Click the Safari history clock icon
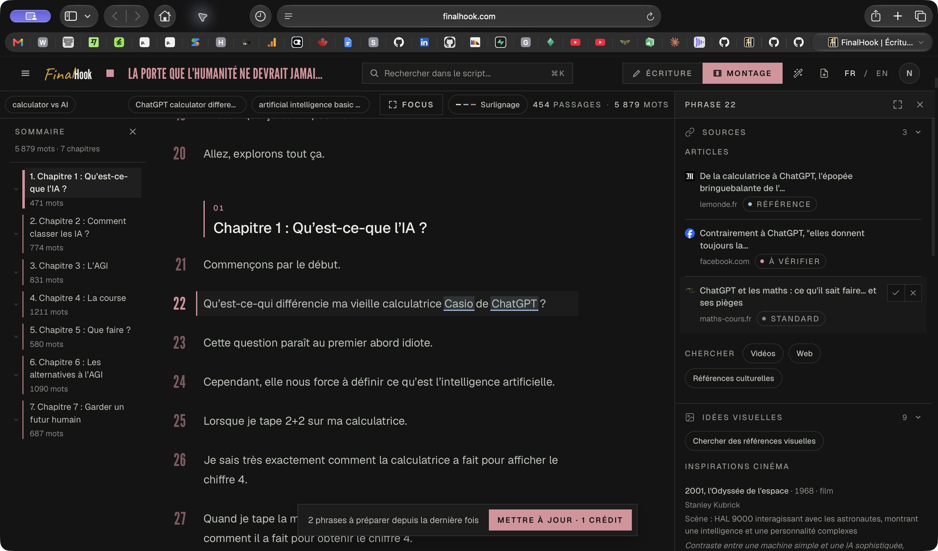Screen dimensions: 938x551 pyautogui.click(x=260, y=16)
